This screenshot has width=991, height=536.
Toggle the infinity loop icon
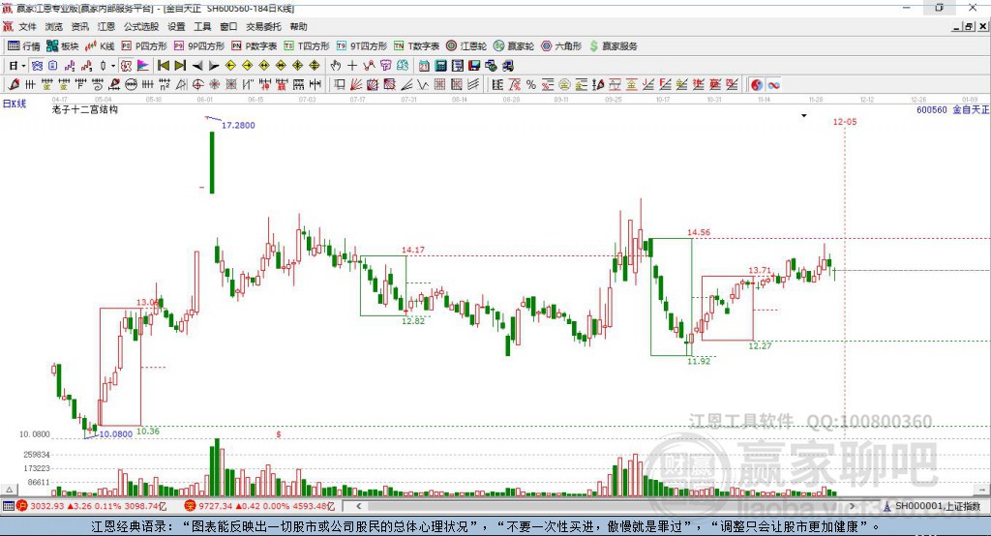tap(773, 85)
